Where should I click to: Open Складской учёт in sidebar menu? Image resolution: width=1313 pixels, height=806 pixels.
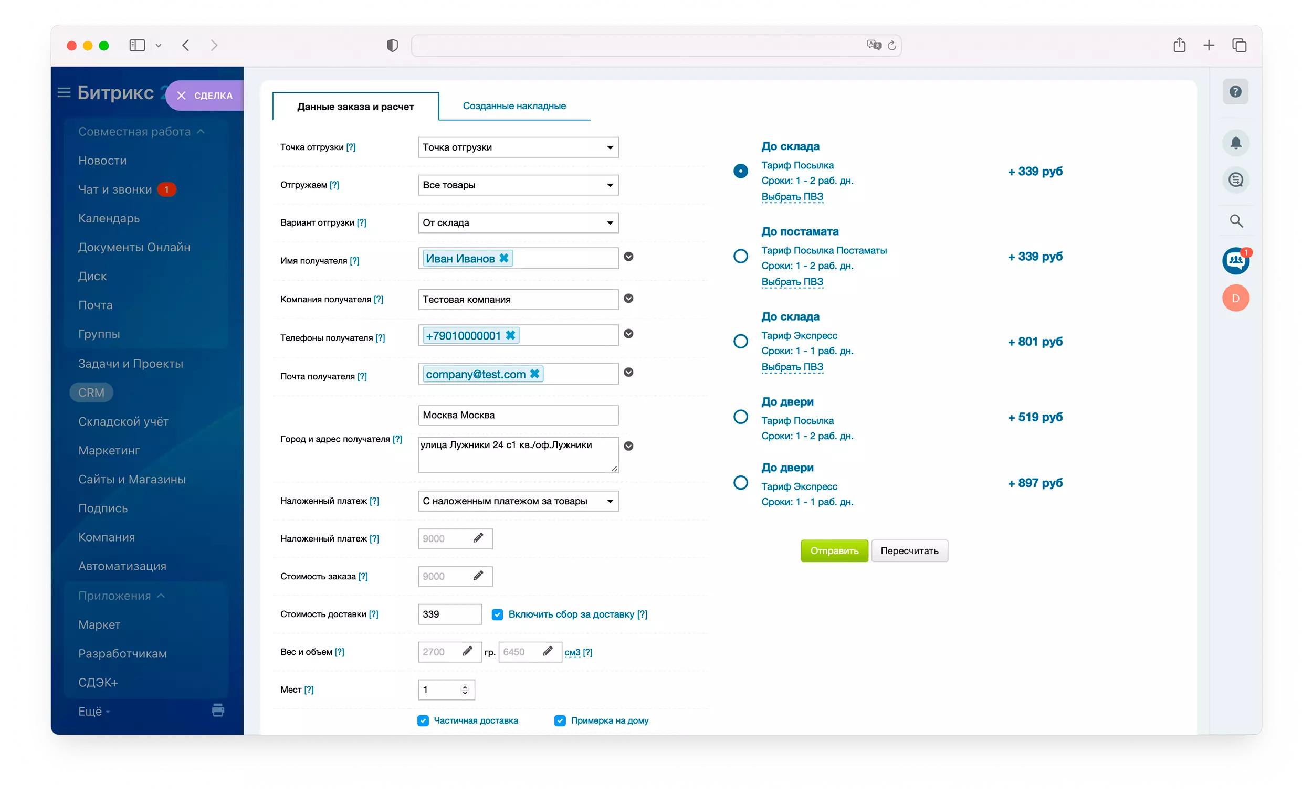coord(123,422)
